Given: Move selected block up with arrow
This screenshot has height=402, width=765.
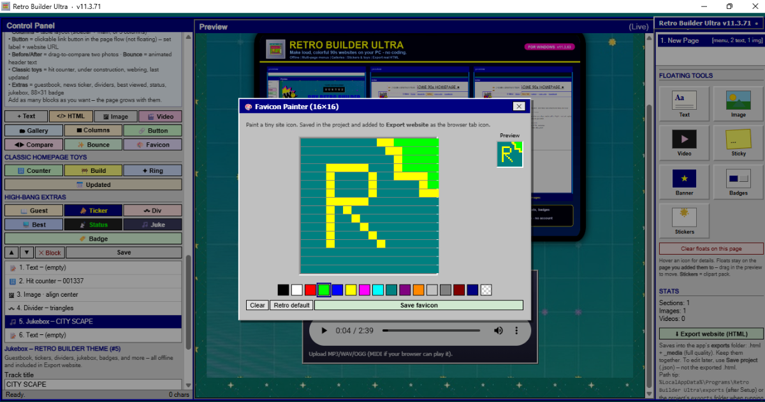Looking at the screenshot, I should pos(11,253).
